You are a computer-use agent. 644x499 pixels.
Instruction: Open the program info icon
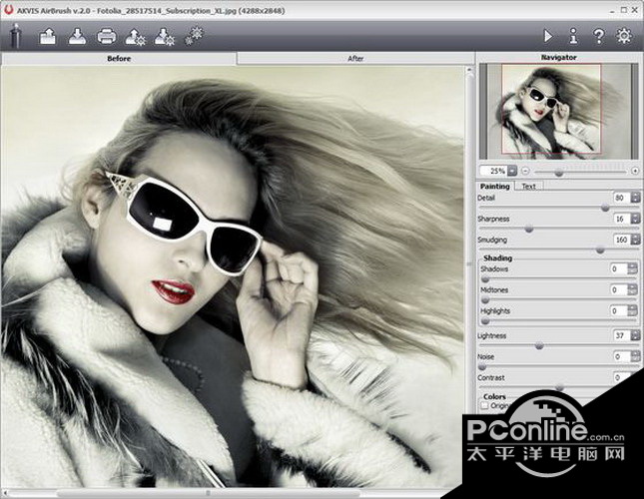[573, 36]
